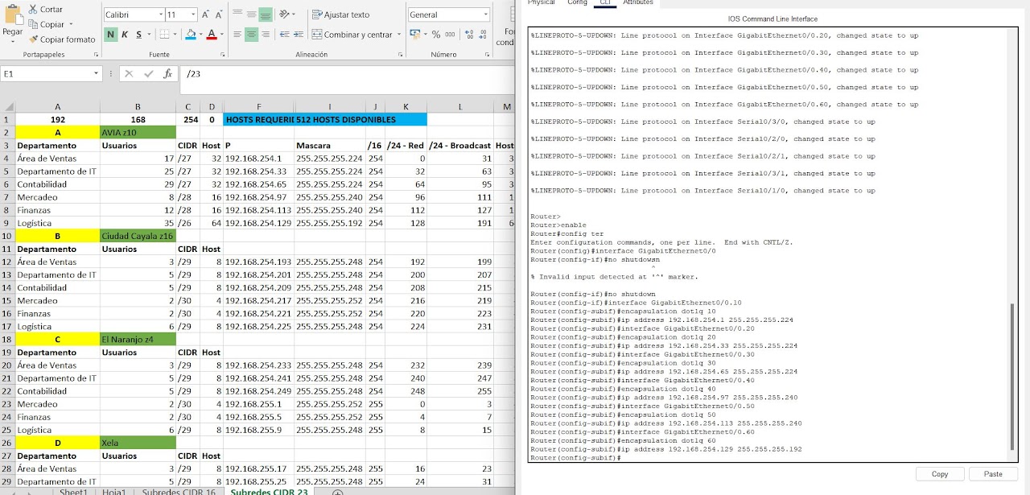
Task: Click Ajustar texto wrap button
Action: (x=341, y=14)
